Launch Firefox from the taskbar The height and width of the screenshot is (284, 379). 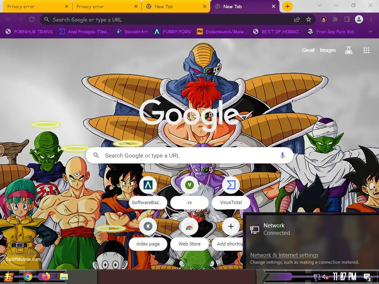[46, 277]
